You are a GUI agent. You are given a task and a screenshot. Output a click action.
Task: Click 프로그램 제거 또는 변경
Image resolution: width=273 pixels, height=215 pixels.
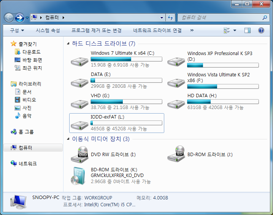click(x=97, y=30)
